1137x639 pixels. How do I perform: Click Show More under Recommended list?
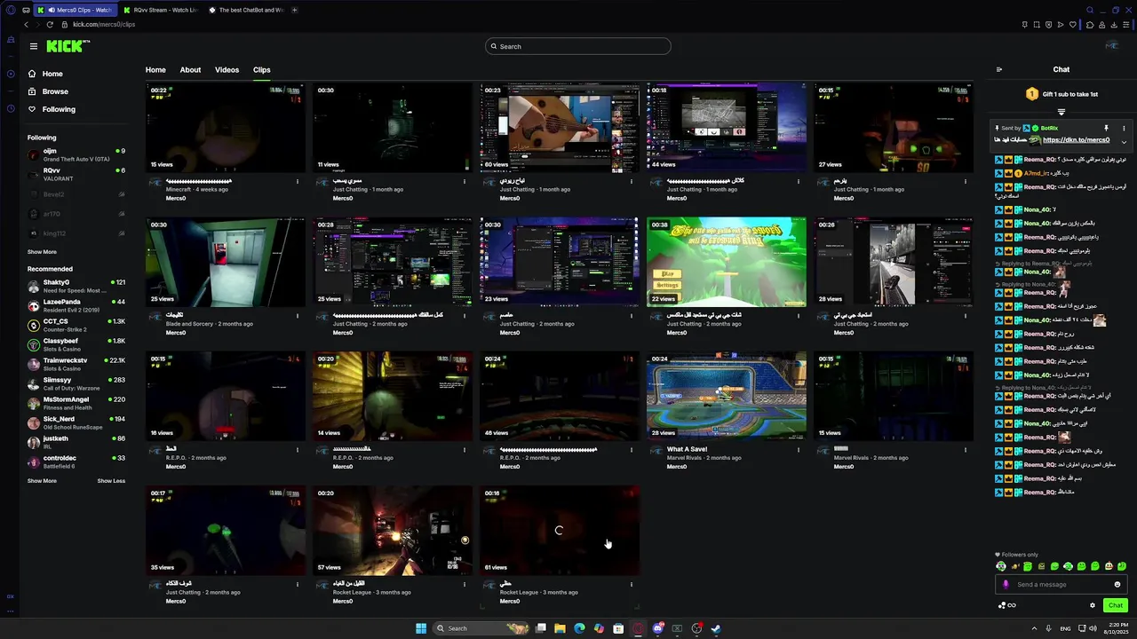pyautogui.click(x=42, y=480)
